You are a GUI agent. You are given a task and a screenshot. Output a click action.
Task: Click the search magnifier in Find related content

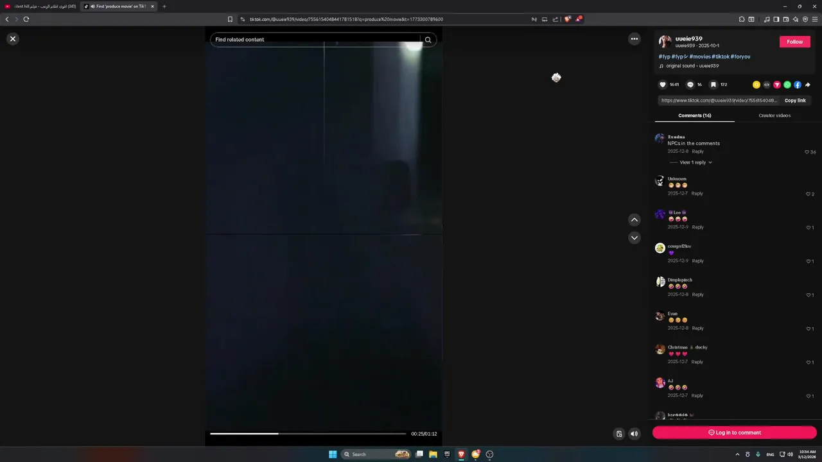(428, 40)
